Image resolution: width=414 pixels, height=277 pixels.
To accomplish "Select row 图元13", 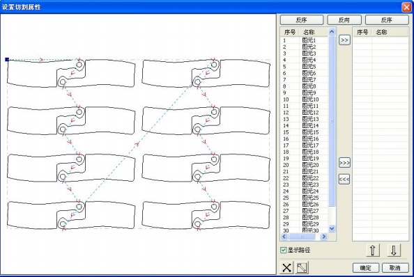I will pyautogui.click(x=305, y=119).
